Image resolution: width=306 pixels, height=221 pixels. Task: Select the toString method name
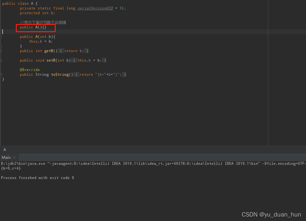(60, 74)
